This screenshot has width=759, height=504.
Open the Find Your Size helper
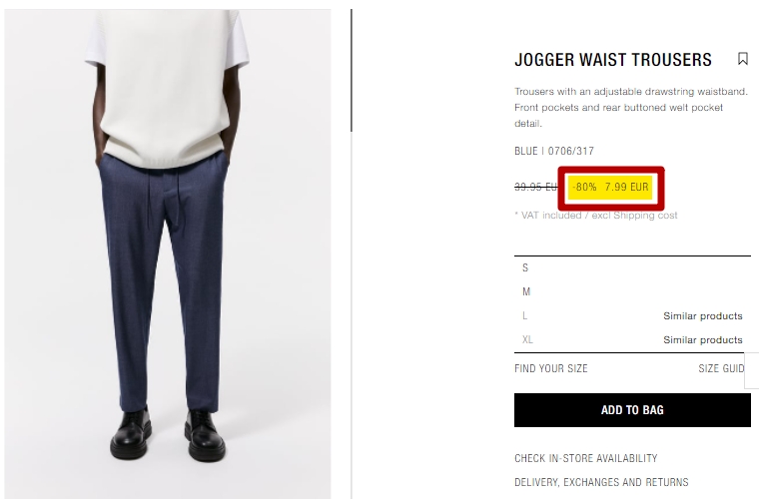coord(551,368)
